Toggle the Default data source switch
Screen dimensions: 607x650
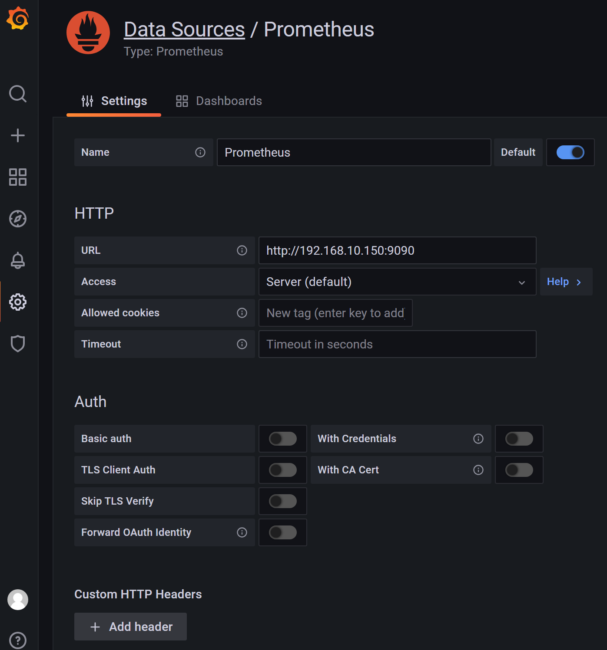pyautogui.click(x=571, y=152)
